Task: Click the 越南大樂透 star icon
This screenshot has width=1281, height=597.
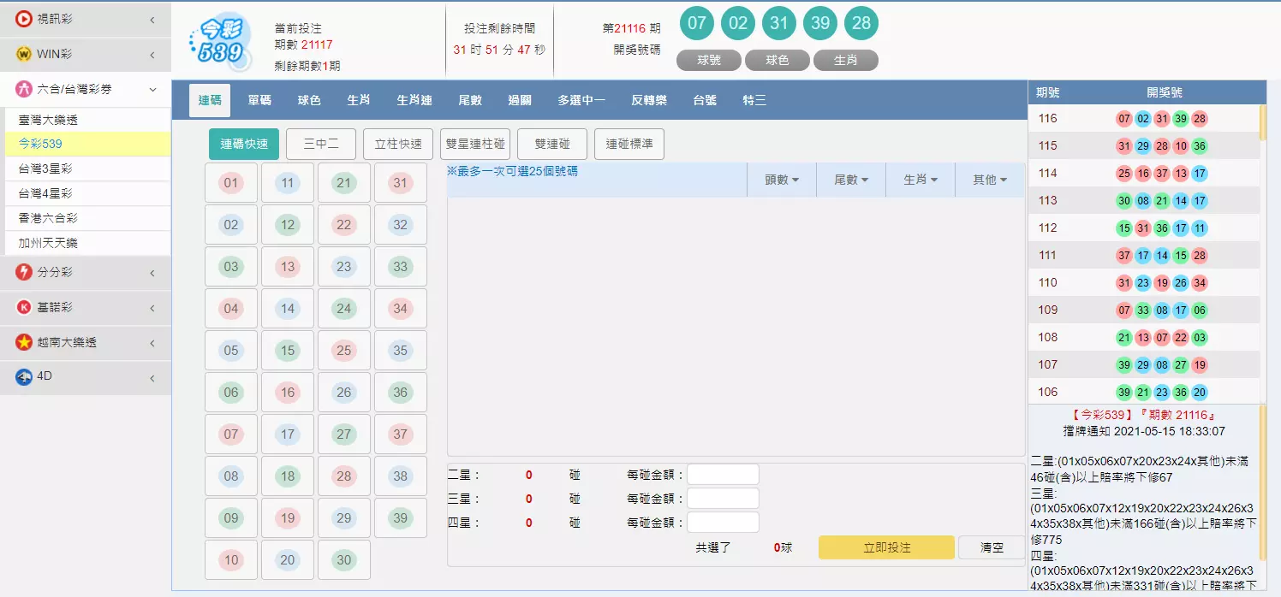Action: 26,342
